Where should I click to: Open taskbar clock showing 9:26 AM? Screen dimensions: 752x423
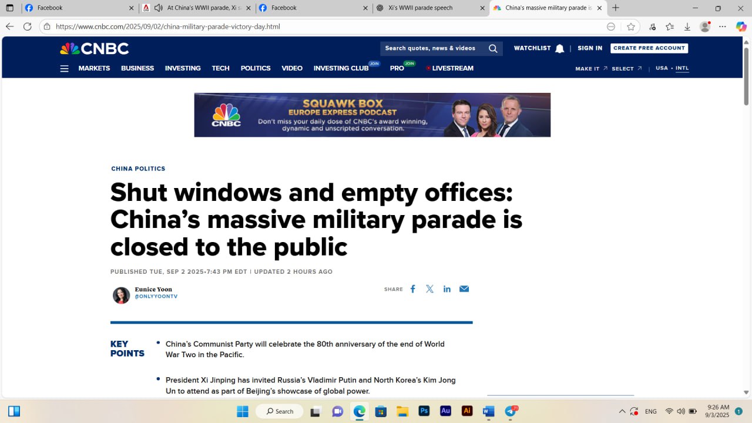(717, 411)
